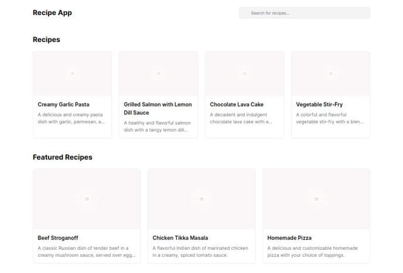Open the Beef Stroganoff recipe title
Image resolution: width=403 pixels, height=273 pixels.
[x=57, y=238]
